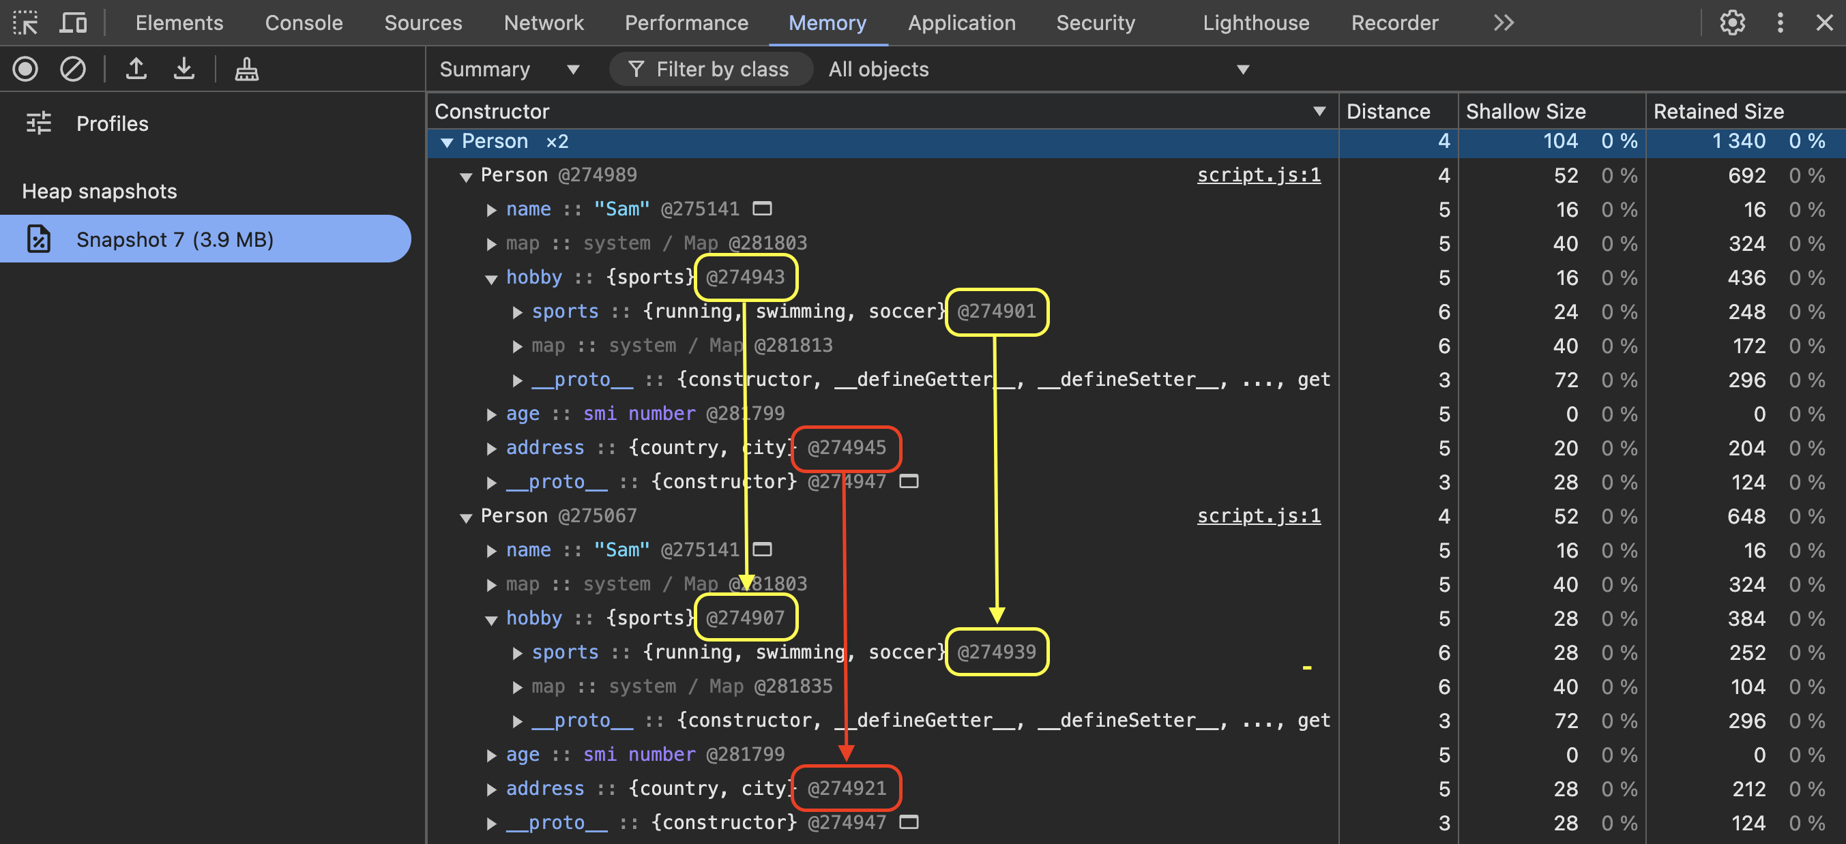Click the load profile upload icon
The height and width of the screenshot is (844, 1846).
136,70
